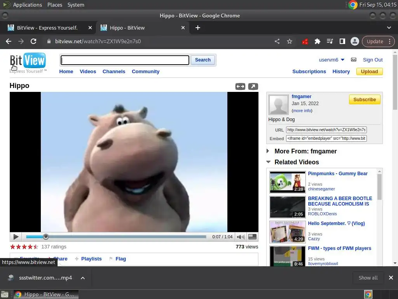This screenshot has width=398, height=299.
Task: Click the BitView search input field
Action: 125,60
